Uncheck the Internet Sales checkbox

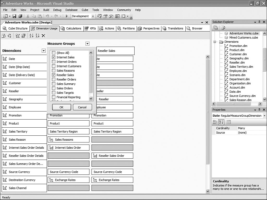click(53, 57)
